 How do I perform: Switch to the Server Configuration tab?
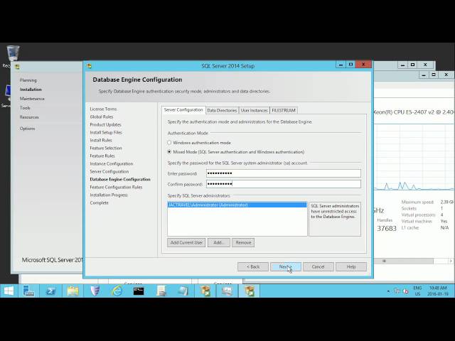pyautogui.click(x=183, y=110)
